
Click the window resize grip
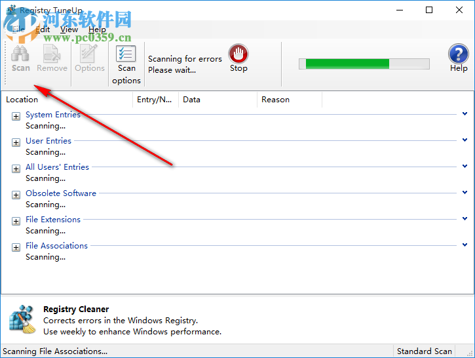(470, 353)
